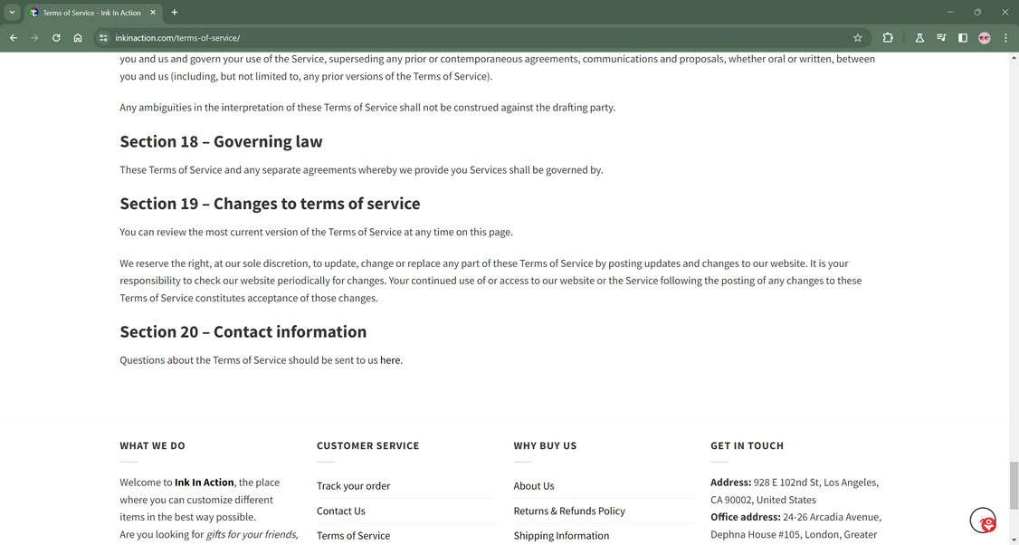Open the browser extensions puzzle icon
This screenshot has height=545, width=1019.
[888, 38]
